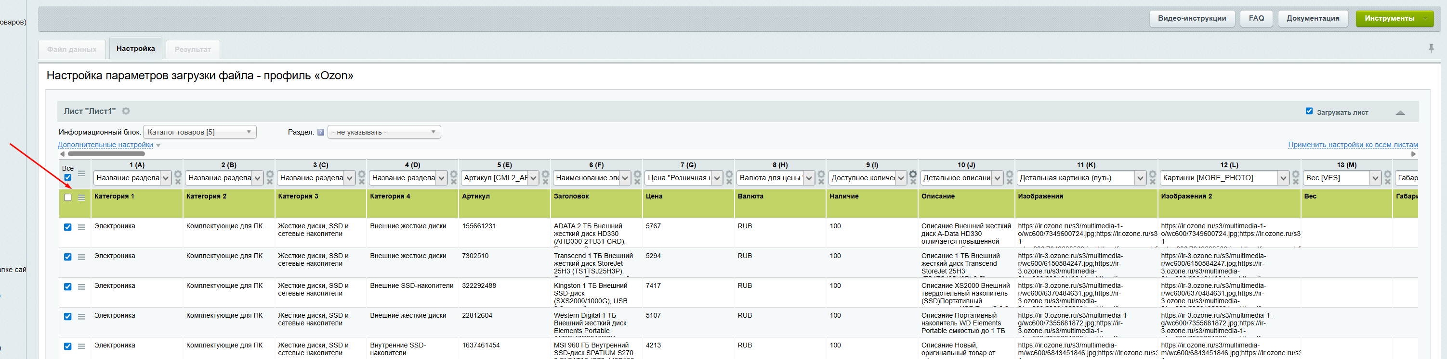1447x359 pixels.
Task: Click the Видео-инструкции button
Action: click(1192, 18)
